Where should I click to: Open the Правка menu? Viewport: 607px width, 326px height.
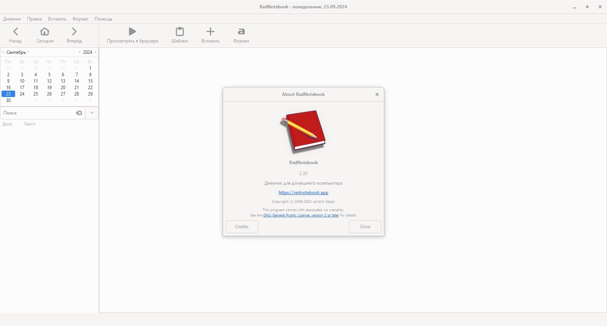point(35,19)
